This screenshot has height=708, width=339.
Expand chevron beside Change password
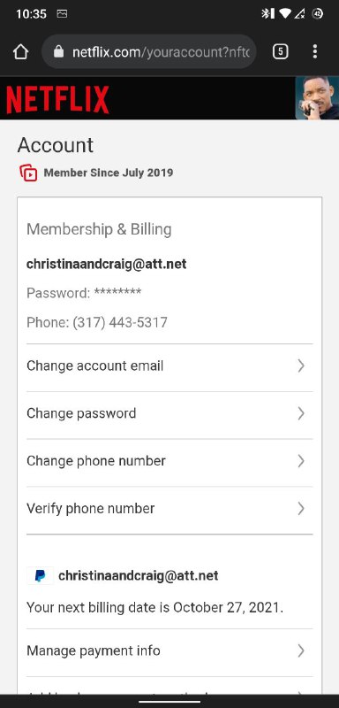point(301,413)
